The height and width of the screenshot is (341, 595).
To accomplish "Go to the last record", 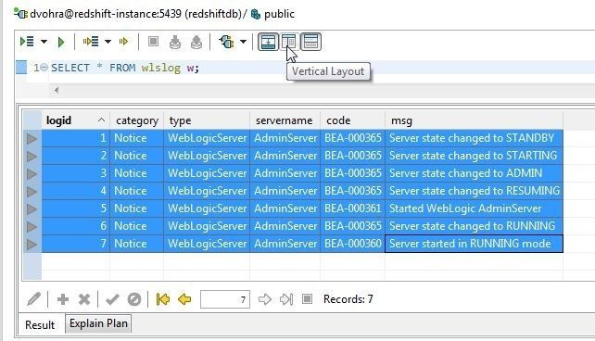I will pos(286,299).
